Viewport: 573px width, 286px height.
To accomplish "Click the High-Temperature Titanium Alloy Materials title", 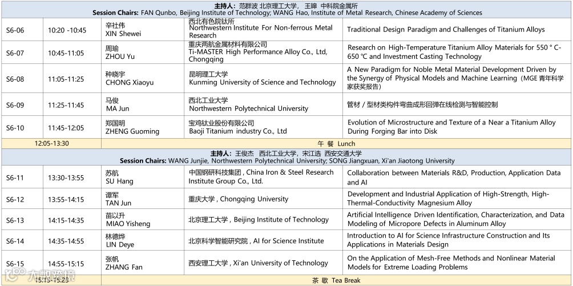I will 454,52.
